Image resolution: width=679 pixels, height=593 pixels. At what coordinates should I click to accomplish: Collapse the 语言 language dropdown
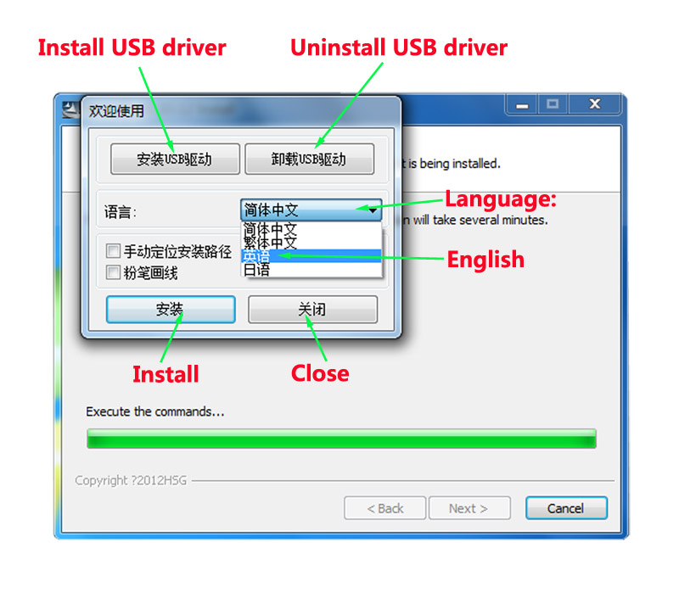pyautogui.click(x=311, y=210)
